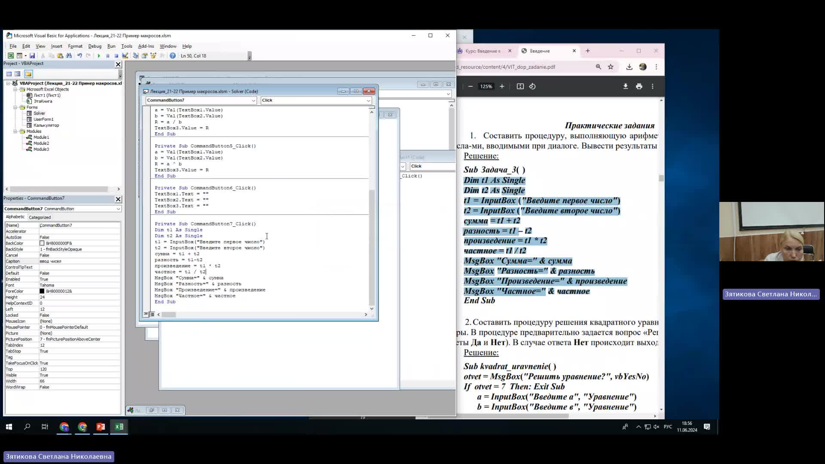This screenshot has width=825, height=464.
Task: Open the Insert menu
Action: (x=56, y=46)
